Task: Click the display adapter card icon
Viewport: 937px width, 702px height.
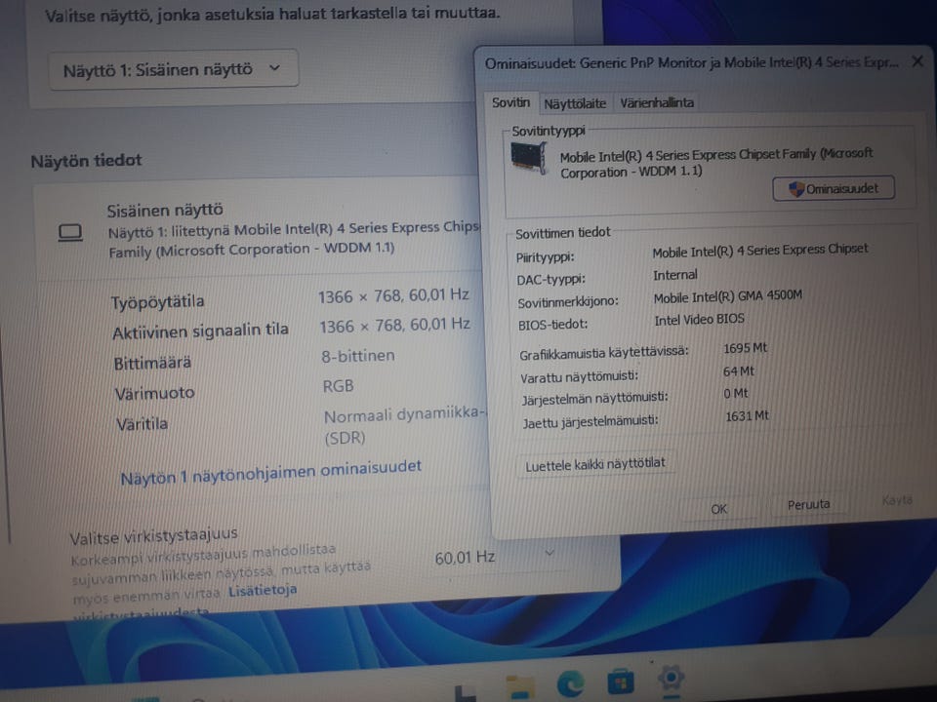Action: click(x=529, y=158)
